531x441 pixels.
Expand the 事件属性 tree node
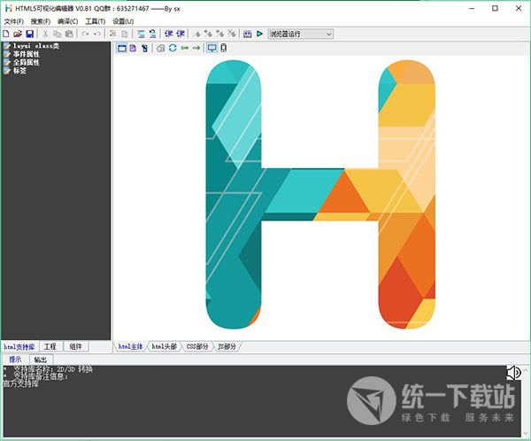(7, 54)
